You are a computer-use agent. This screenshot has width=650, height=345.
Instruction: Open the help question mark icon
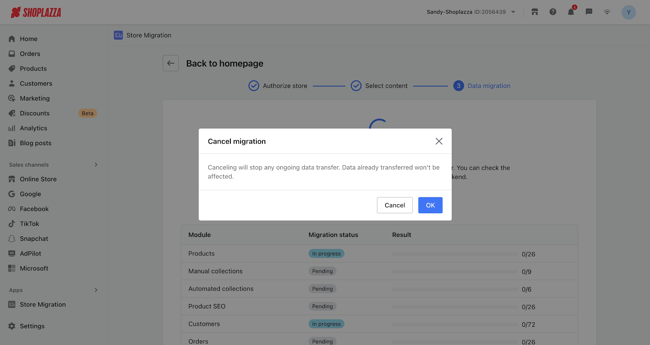point(553,12)
